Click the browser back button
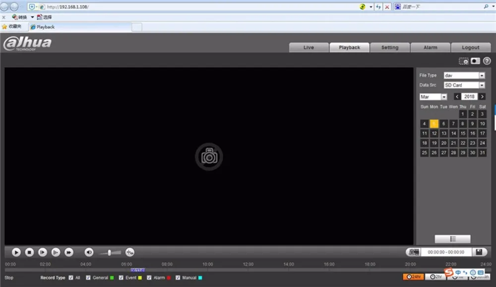Viewport: 496px width, 287px height. (4, 6)
